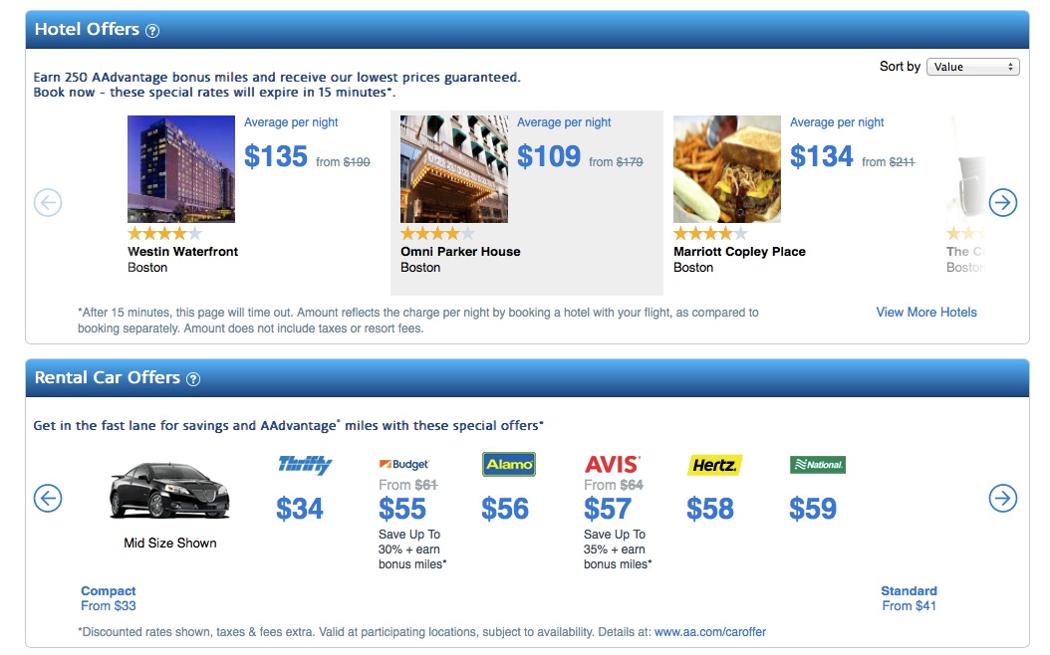
Task: Pick the National car rental logo
Action: click(x=817, y=465)
